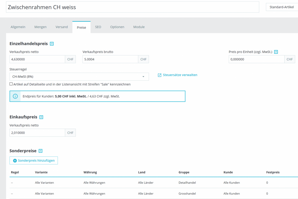Click help icon next to Sonderpreise heading
This screenshot has width=298, height=199.
(x=41, y=151)
